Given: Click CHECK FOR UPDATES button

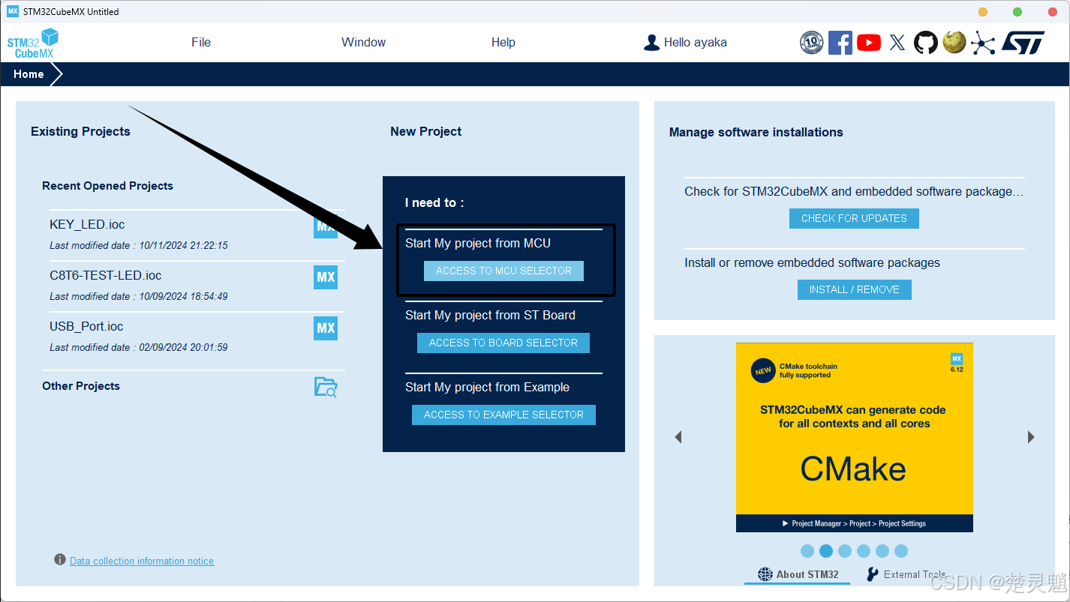Looking at the screenshot, I should [x=854, y=218].
